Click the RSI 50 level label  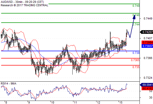click(151, 91)
